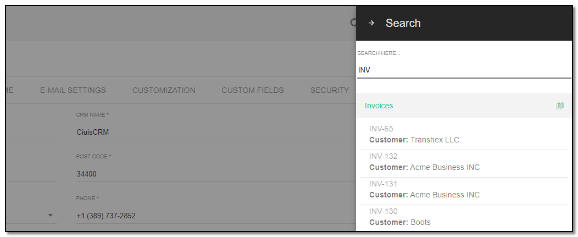This screenshot has width=578, height=237.
Task: Select the SECURITY tab
Action: [x=330, y=90]
